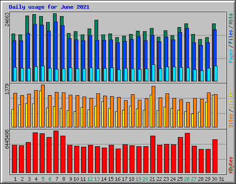
Task: Click day 1 on the x-axis
Action: point(15,179)
